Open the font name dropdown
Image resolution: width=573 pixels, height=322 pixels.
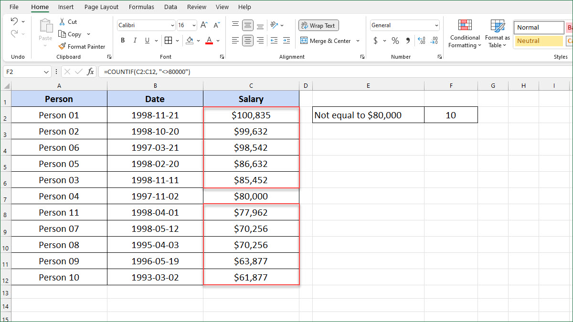pyautogui.click(x=172, y=25)
